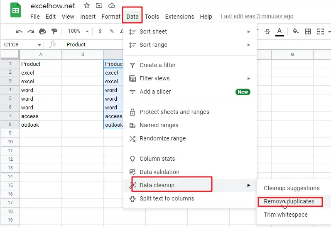The image size is (331, 227).
Task: Select Remove duplicates
Action: (294, 201)
